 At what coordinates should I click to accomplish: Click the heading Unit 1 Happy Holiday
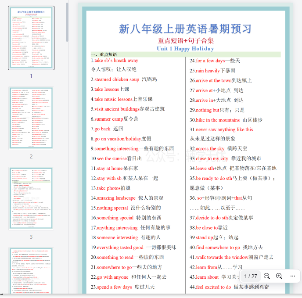coord(185,49)
